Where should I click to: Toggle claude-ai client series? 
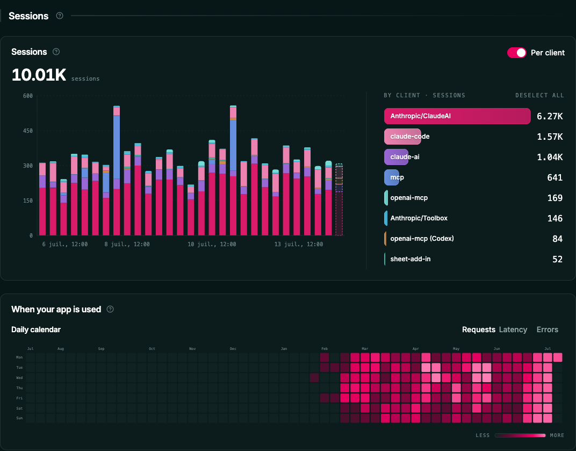pyautogui.click(x=474, y=157)
